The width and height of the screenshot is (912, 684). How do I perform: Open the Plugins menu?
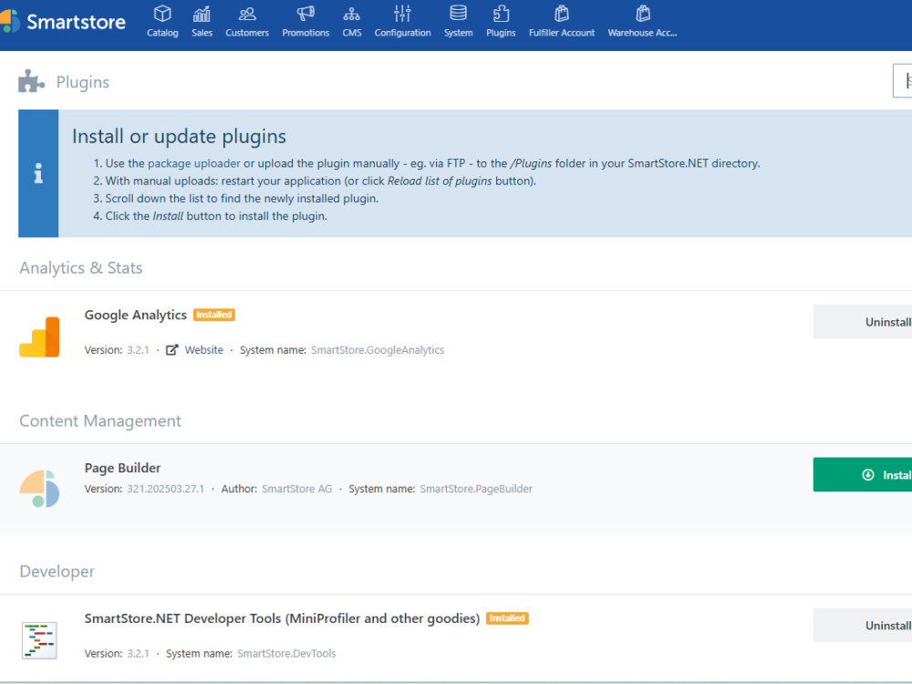click(x=501, y=22)
